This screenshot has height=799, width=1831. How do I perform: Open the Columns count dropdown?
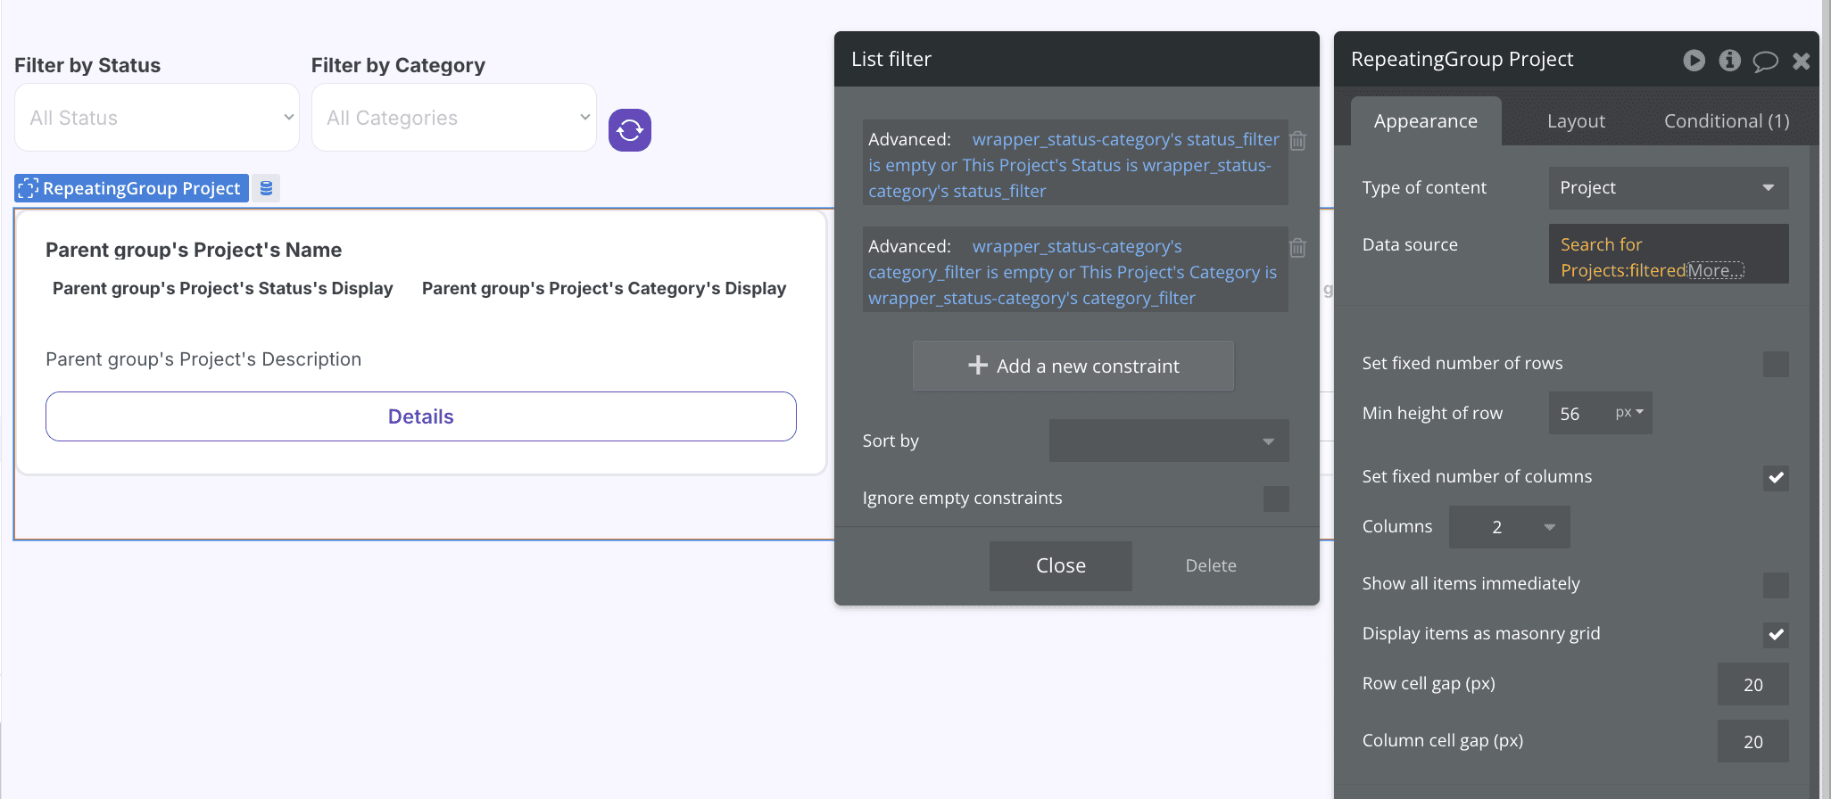pyautogui.click(x=1509, y=527)
